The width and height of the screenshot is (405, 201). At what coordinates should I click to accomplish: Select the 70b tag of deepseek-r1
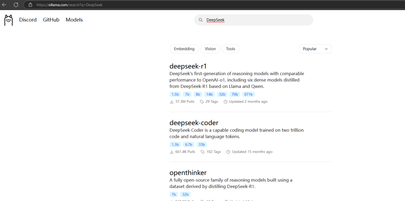click(235, 95)
